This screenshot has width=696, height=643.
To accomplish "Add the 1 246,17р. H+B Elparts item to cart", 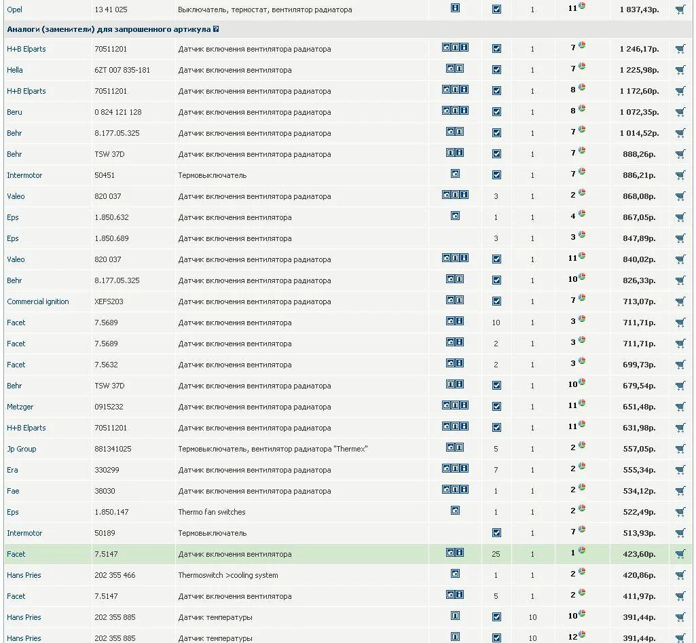I will coord(680,49).
